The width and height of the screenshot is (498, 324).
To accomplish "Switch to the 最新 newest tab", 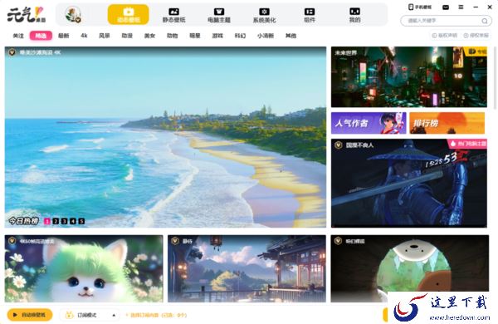I will tap(64, 36).
